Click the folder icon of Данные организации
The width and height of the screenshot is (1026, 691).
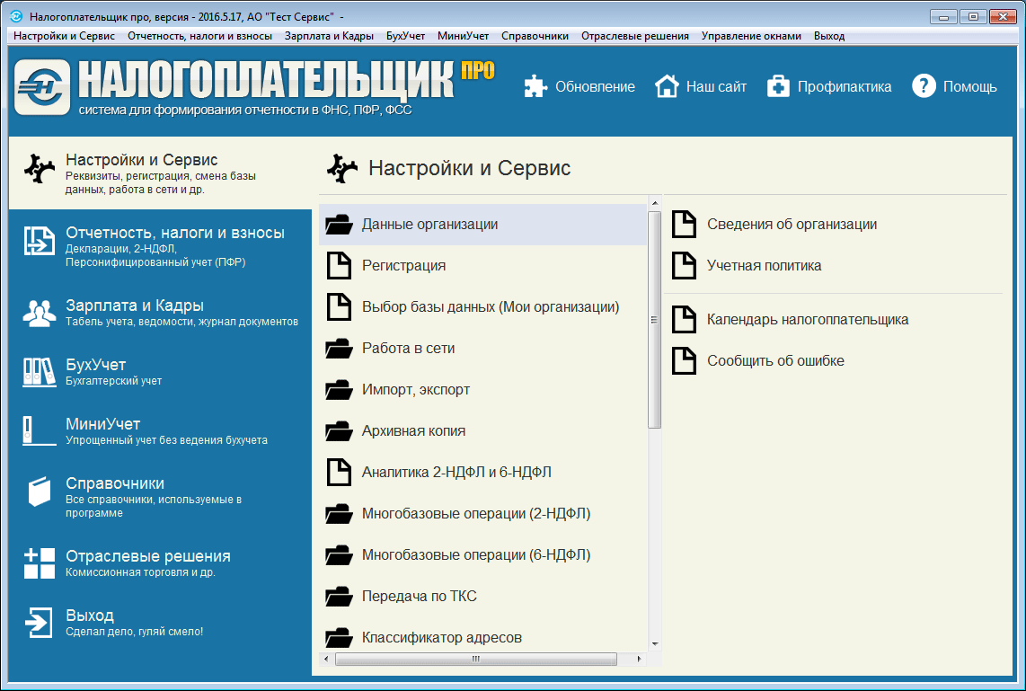(x=339, y=225)
